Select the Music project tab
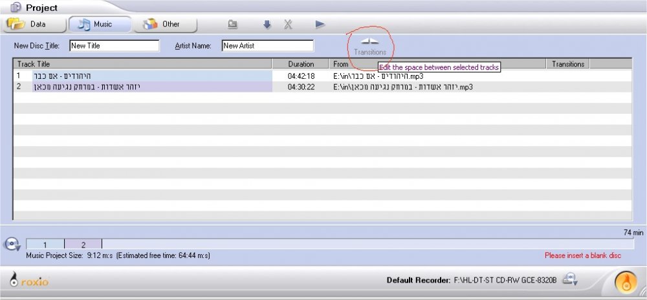Screen dimensions: 647x300 coord(100,25)
